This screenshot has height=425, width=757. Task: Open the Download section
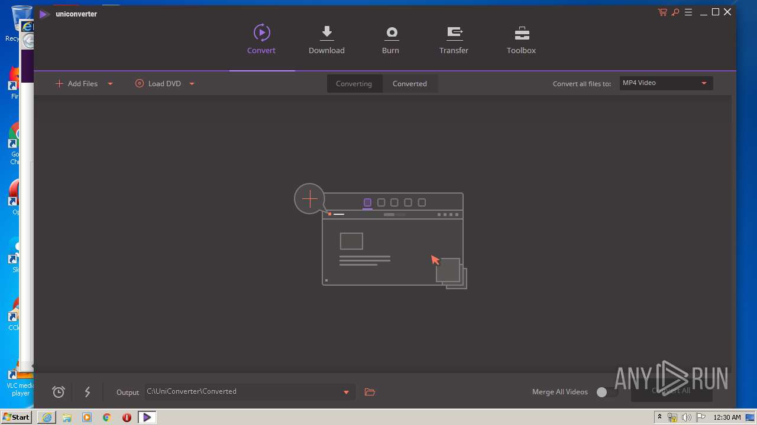tap(326, 40)
